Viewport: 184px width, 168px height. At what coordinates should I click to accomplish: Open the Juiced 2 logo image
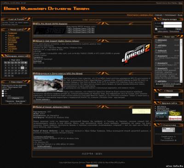136,53
